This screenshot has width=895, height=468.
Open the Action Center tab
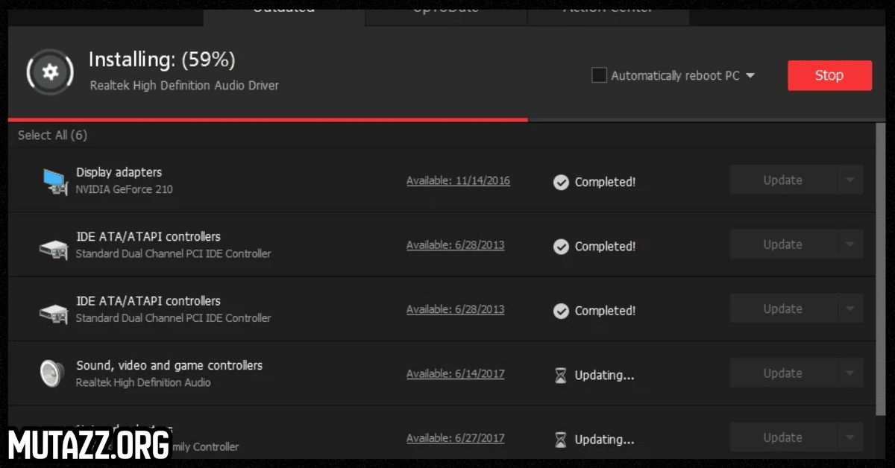point(609,7)
